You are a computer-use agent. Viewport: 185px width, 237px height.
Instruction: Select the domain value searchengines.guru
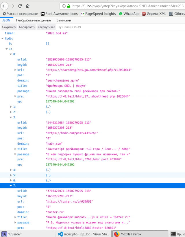(63, 80)
